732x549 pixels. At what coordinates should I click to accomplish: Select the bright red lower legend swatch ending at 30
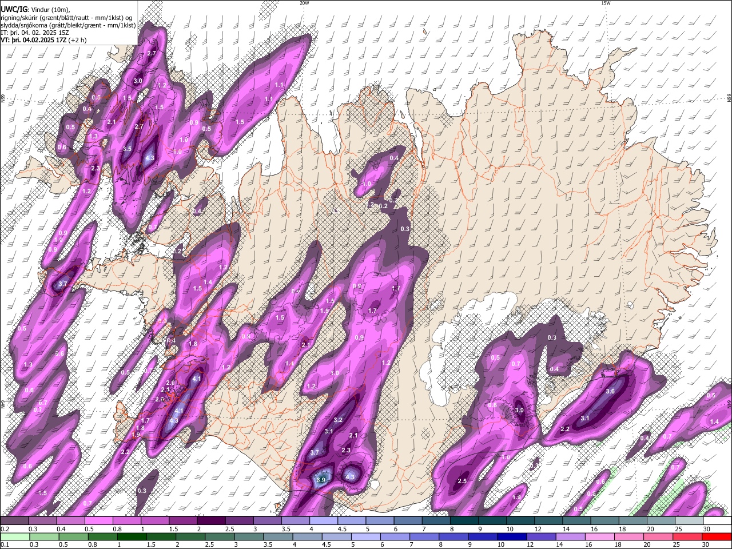(717, 536)
